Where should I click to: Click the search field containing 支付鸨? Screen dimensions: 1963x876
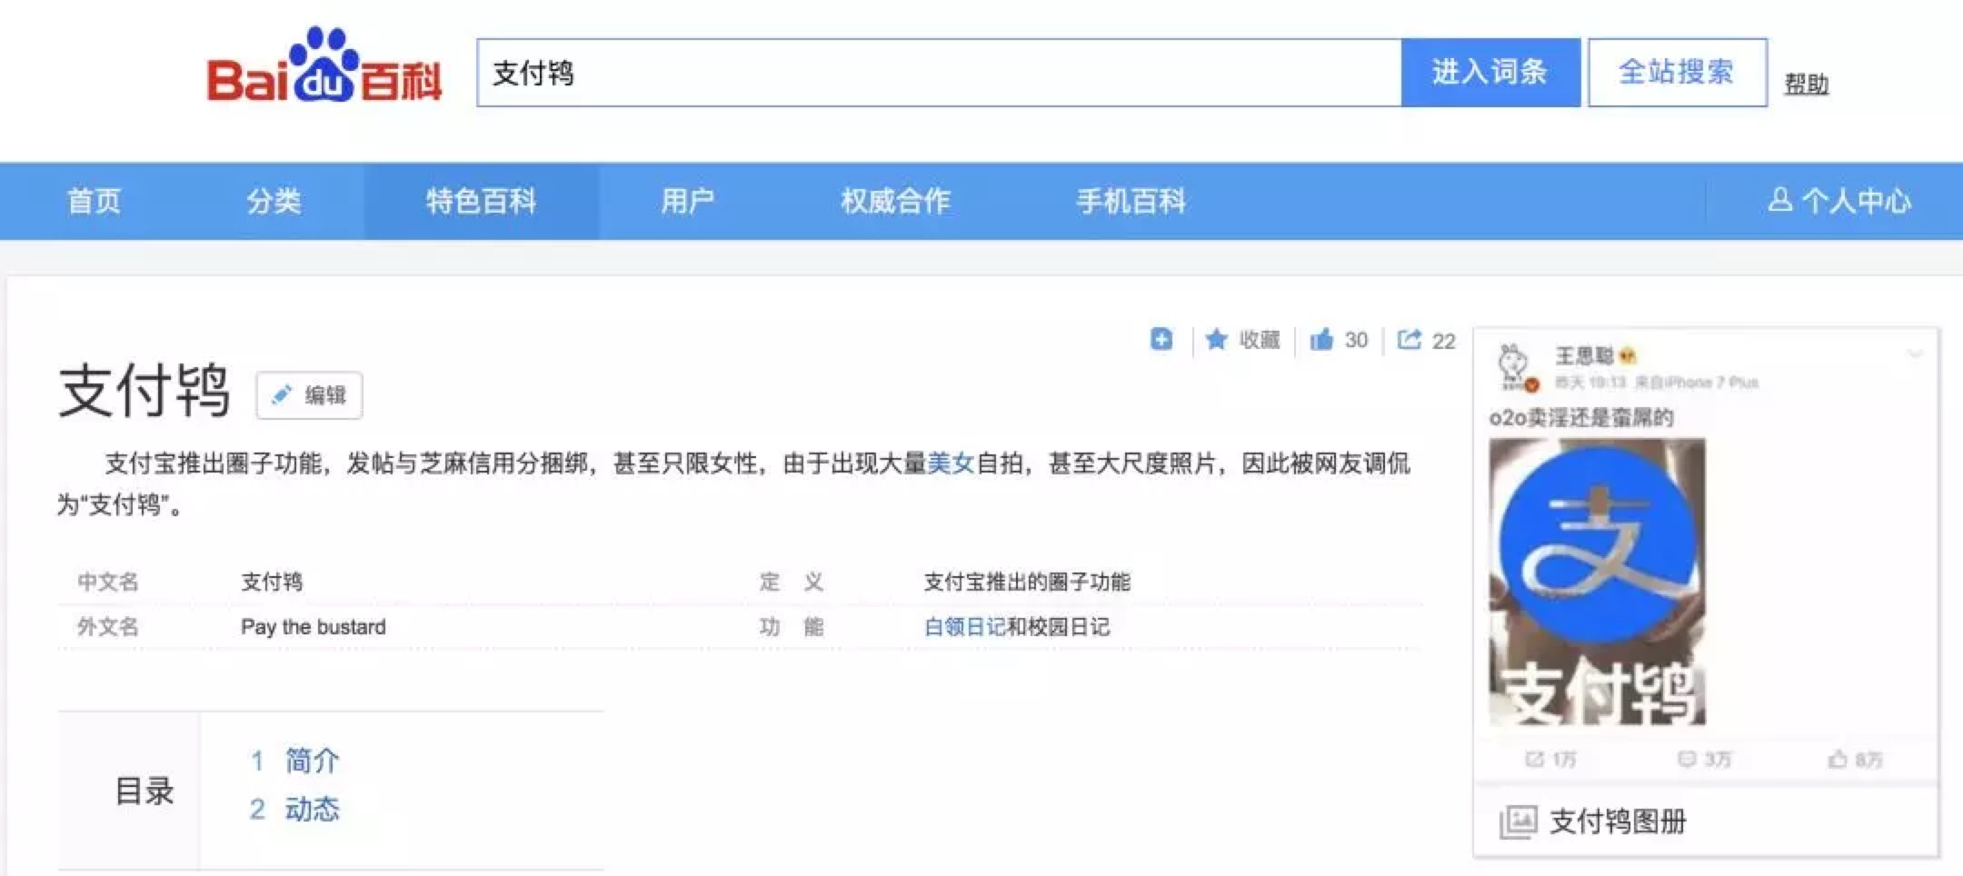[939, 73]
